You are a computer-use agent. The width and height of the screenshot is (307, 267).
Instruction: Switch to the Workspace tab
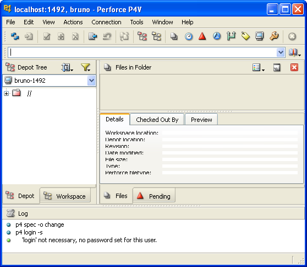click(65, 196)
